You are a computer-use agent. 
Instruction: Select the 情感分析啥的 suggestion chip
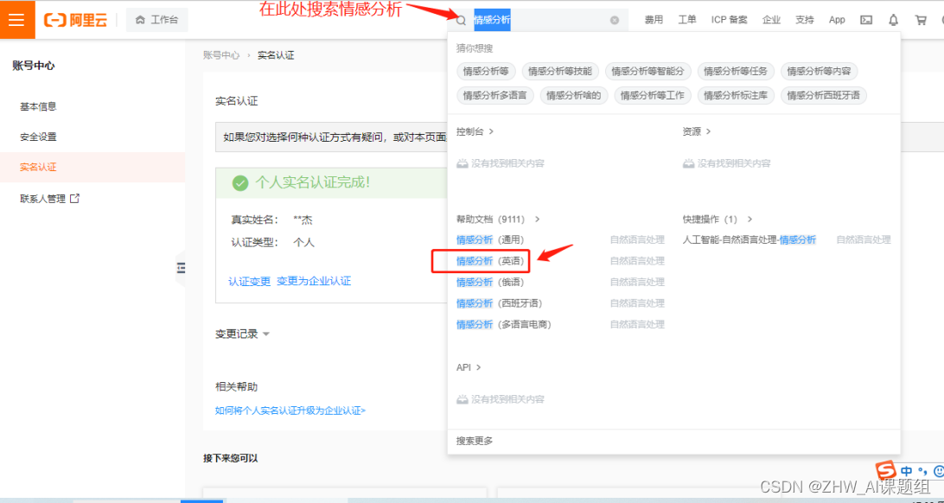[574, 95]
